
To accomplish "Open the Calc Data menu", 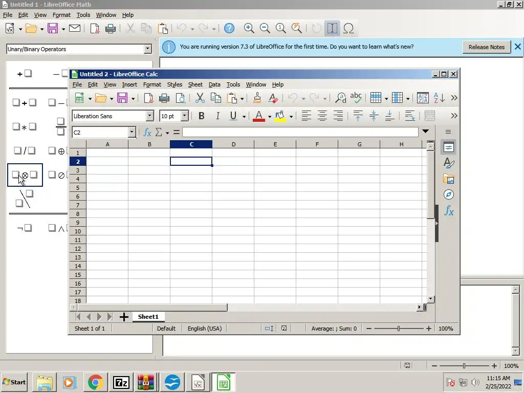I will (214, 84).
